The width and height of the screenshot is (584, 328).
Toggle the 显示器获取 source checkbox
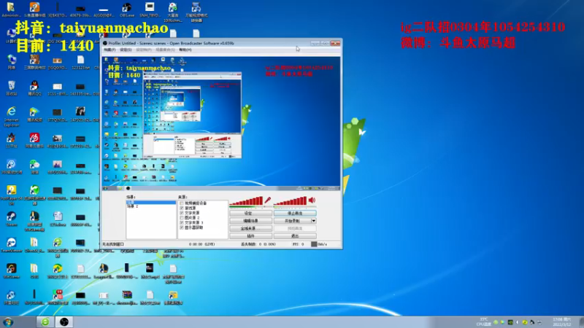(182, 227)
